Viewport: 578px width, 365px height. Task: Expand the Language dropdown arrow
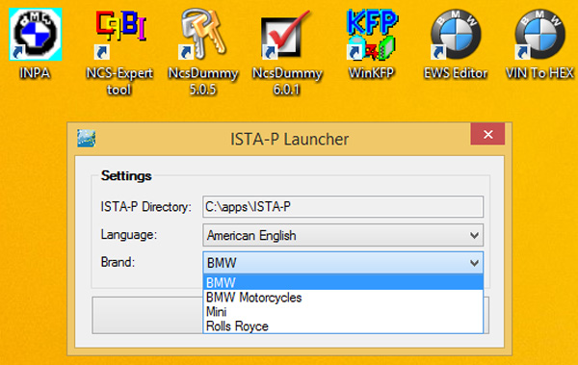click(474, 235)
